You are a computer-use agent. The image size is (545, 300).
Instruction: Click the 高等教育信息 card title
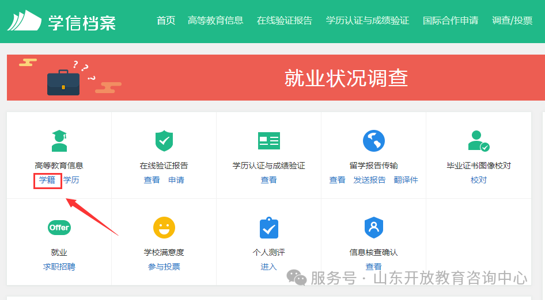[59, 166]
